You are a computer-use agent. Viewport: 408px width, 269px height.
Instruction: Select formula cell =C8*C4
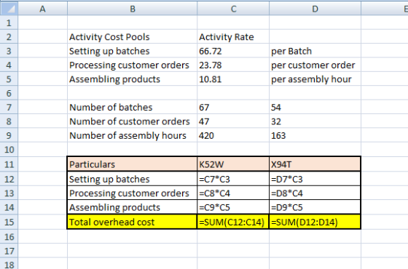click(x=233, y=193)
